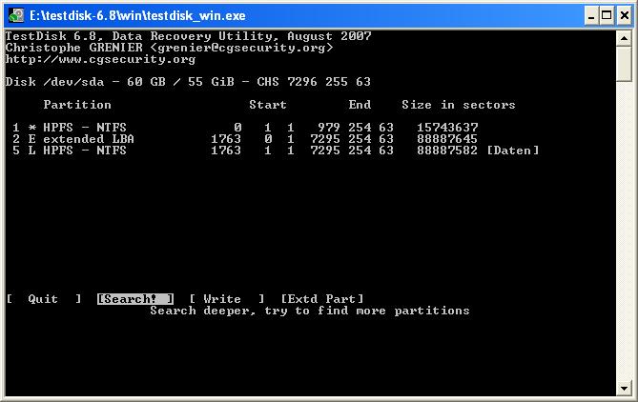Click the TestDisk 6.8 version line
Viewport: 638px width, 402px height.
189,36
